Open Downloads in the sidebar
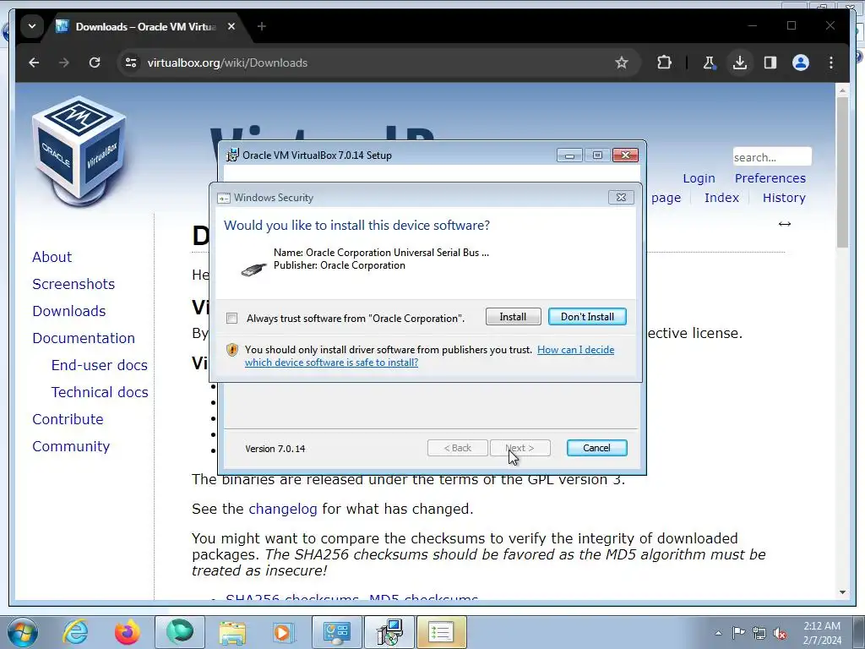Image resolution: width=865 pixels, height=649 pixels. [69, 311]
